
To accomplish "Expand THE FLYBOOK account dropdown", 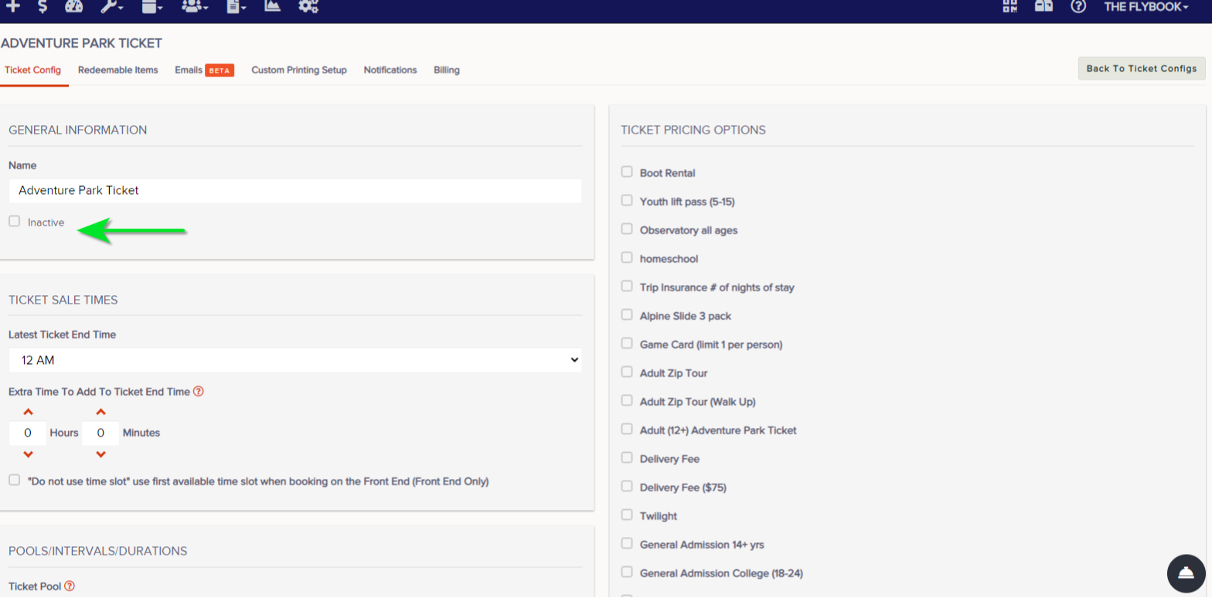I will click(x=1146, y=6).
